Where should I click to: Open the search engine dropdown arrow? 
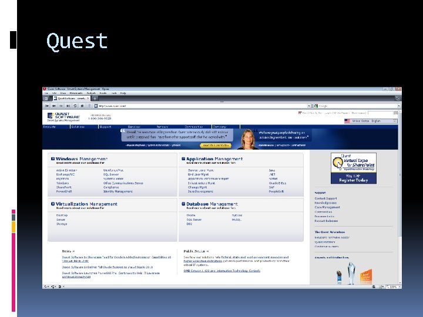(x=399, y=106)
